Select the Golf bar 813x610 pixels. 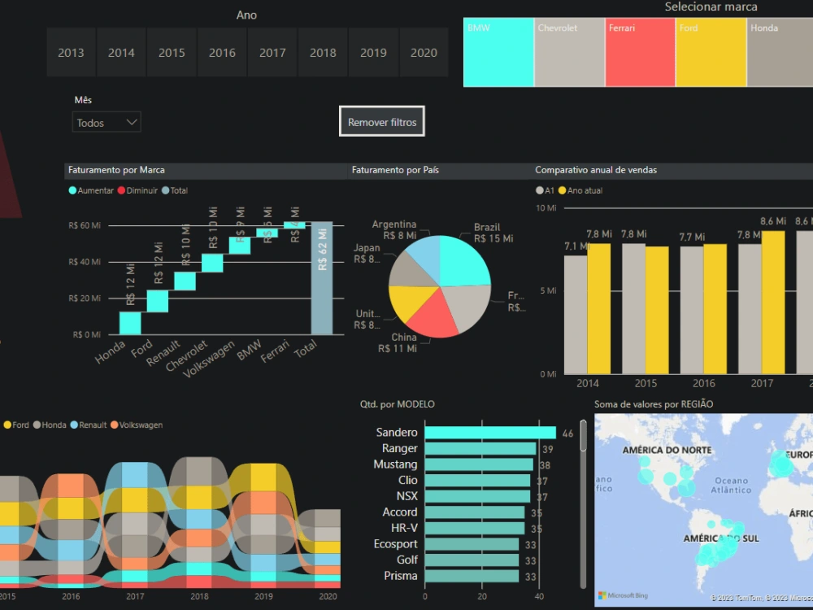point(472,560)
